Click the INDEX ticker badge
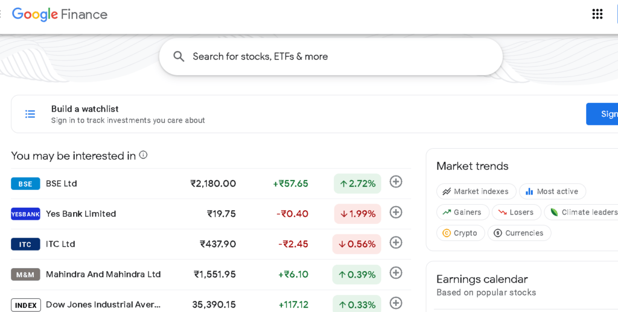This screenshot has width=618, height=312. 25,305
